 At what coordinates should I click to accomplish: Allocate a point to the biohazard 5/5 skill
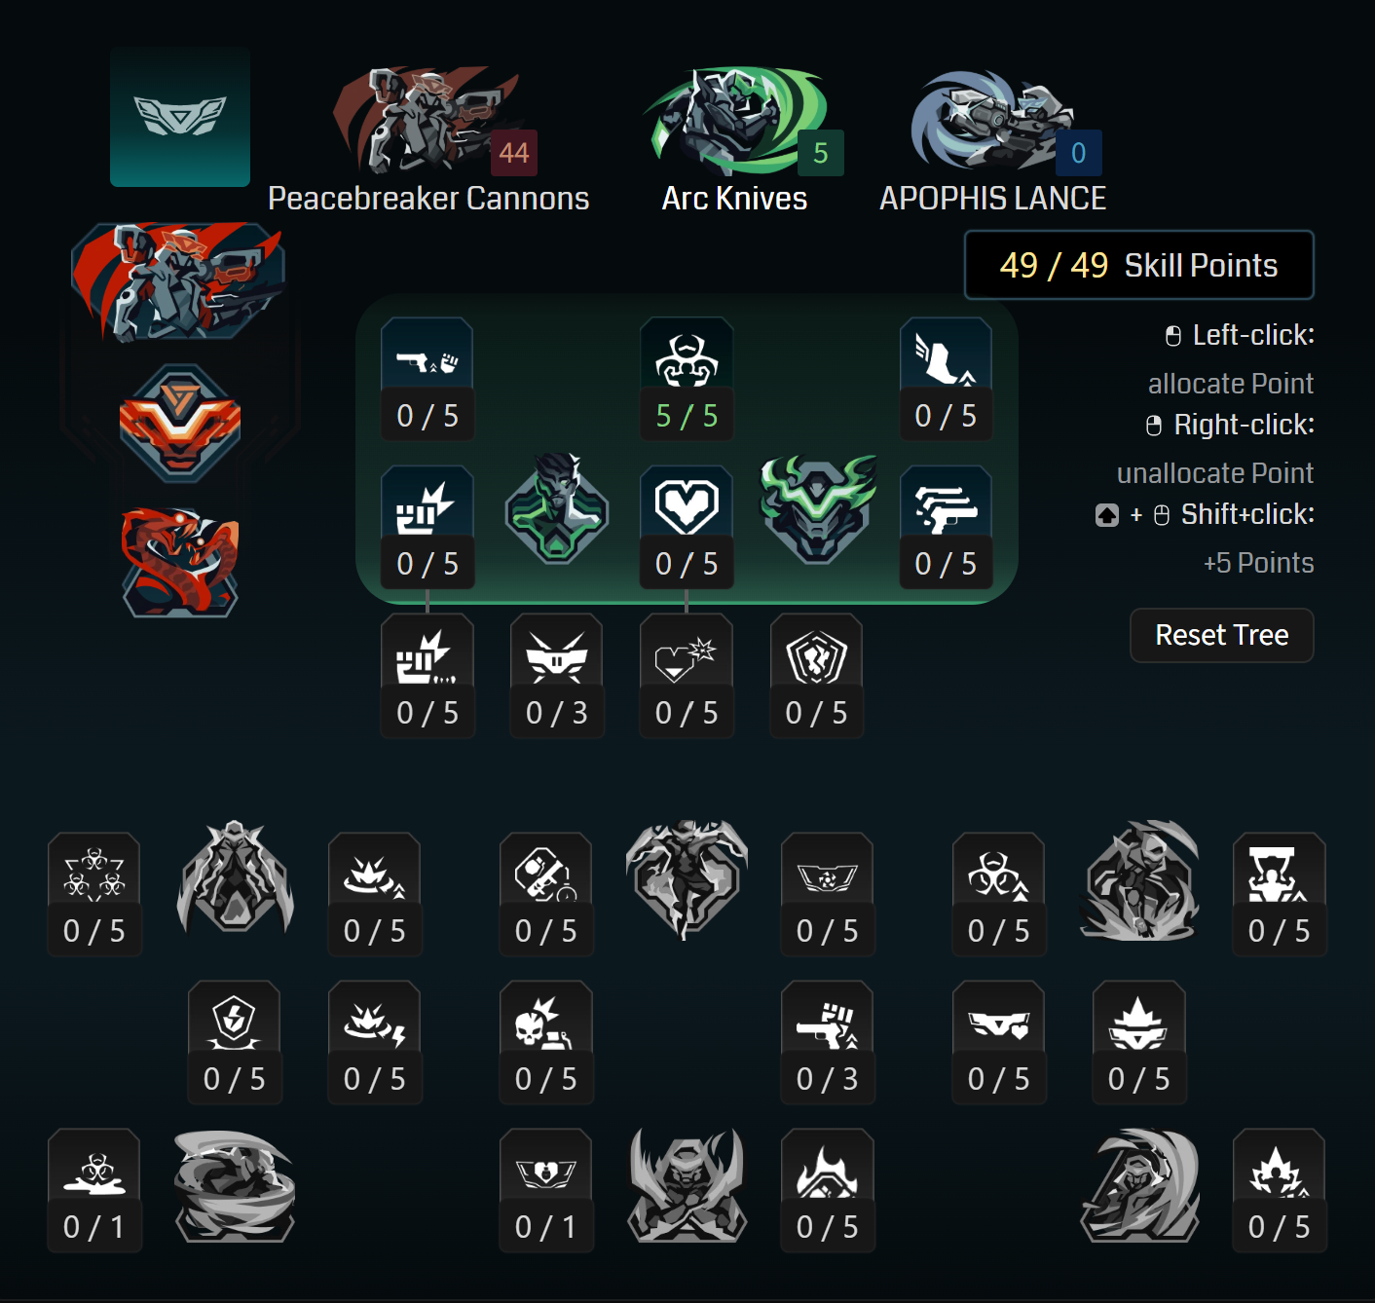tap(687, 379)
